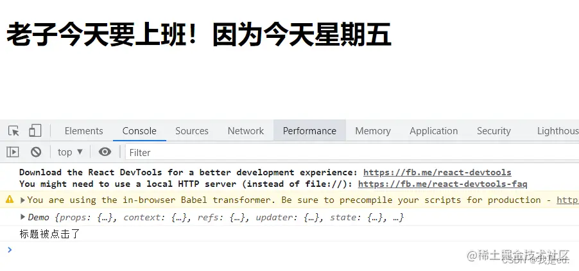Select the Console tab

139,131
